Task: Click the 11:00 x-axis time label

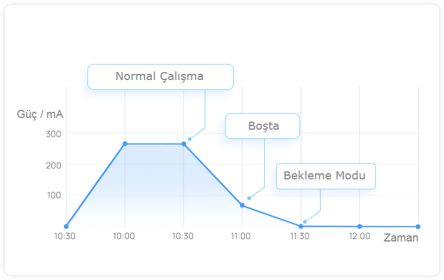Action: tap(241, 237)
